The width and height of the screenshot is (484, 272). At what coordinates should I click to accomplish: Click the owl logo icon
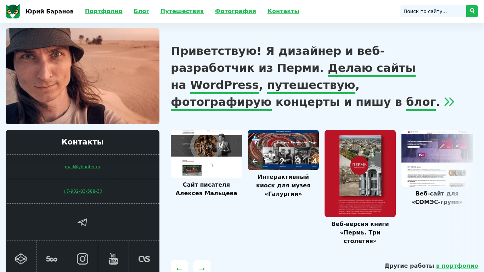[x=13, y=11]
